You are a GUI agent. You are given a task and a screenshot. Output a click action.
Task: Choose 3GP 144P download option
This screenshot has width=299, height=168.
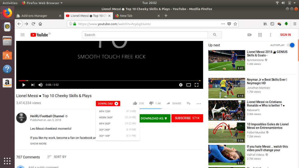click(x=118, y=136)
